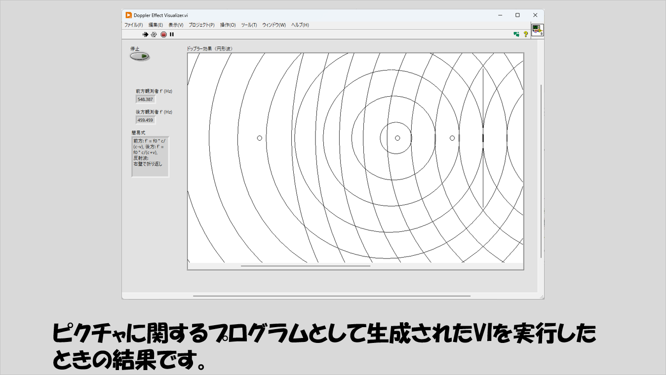Open the ツール(T) menu
Viewport: 666px width, 375px height.
(249, 25)
